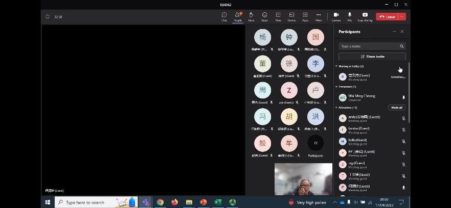
Task: Click the Share invite button
Action: point(372,57)
